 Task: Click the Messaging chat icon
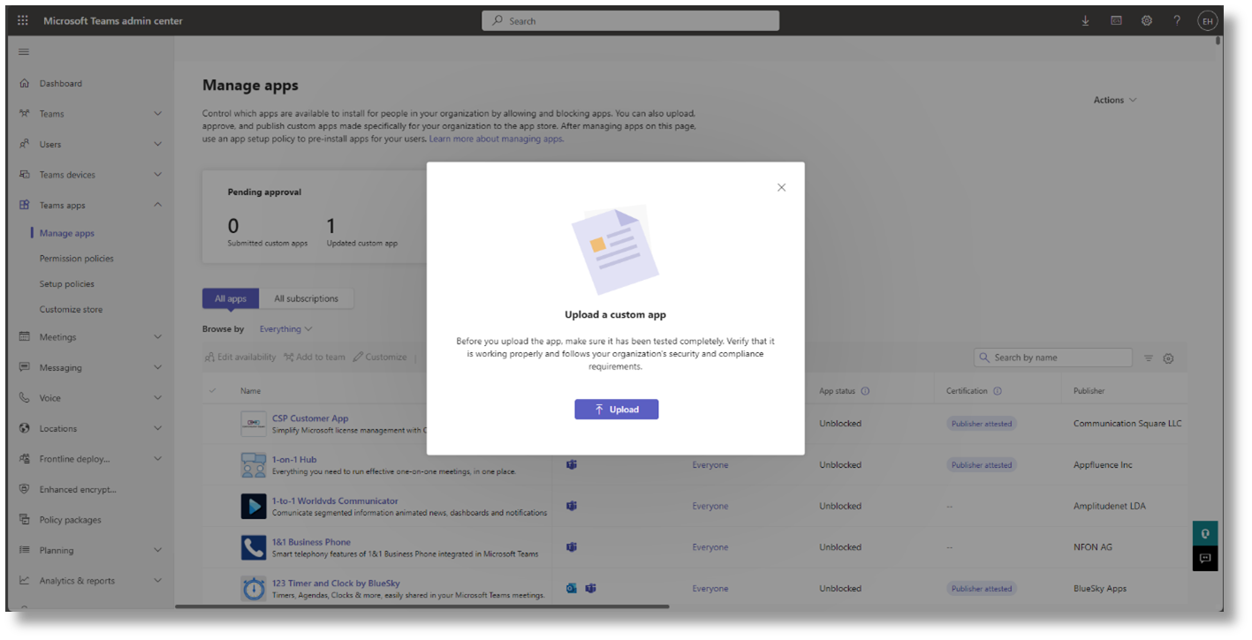pyautogui.click(x=25, y=367)
